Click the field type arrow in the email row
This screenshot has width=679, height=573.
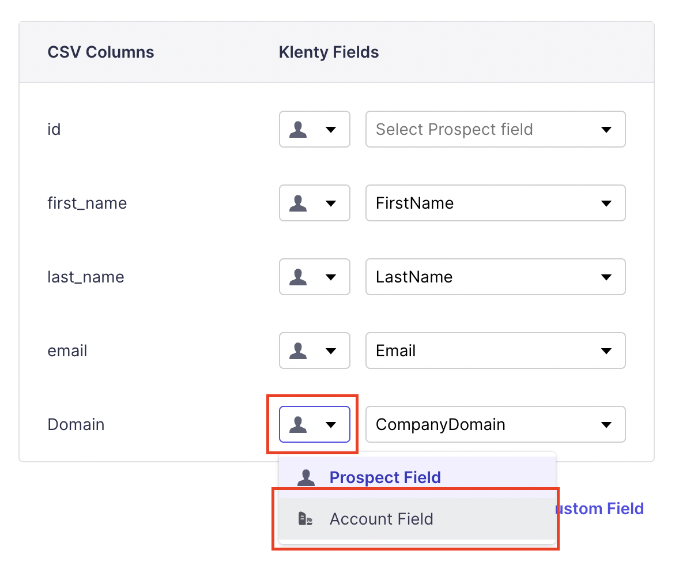(331, 351)
